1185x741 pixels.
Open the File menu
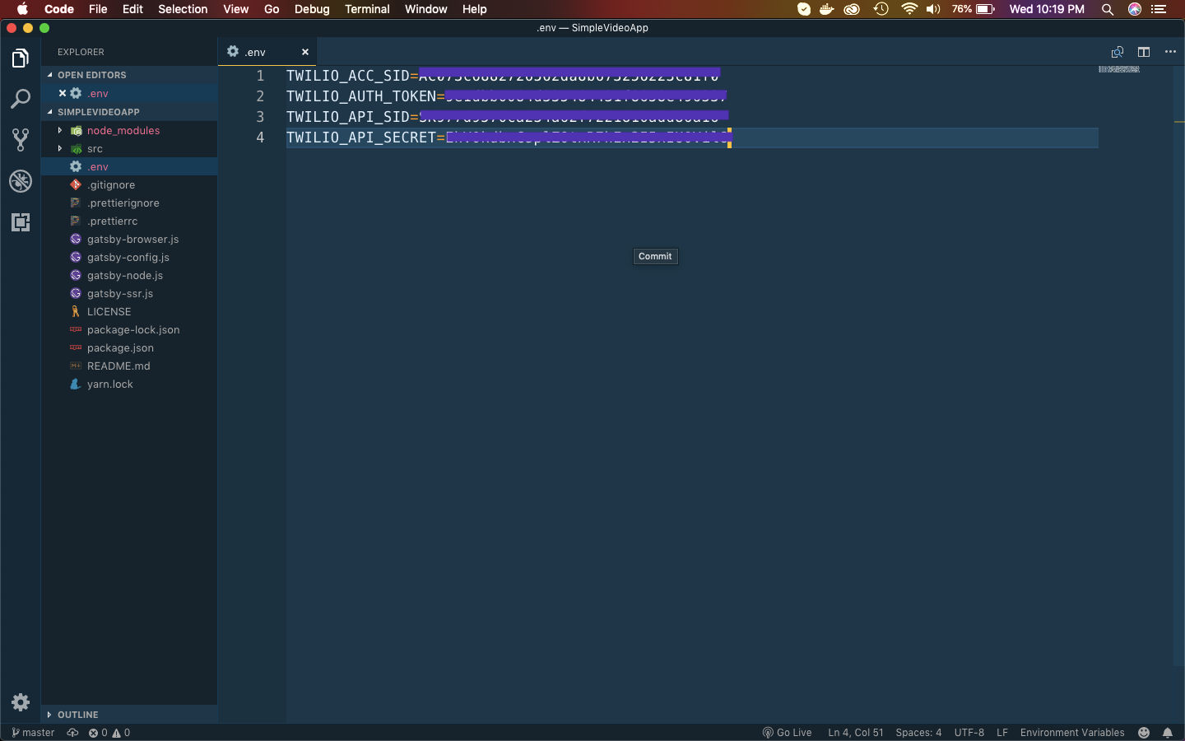click(x=98, y=9)
